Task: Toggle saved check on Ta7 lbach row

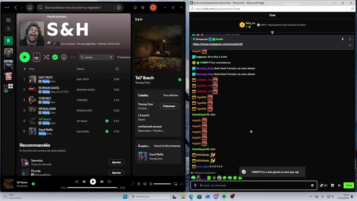Action: [x=107, y=121]
